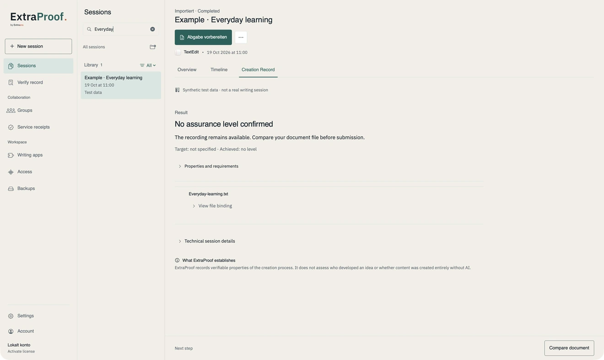The height and width of the screenshot is (360, 604).
Task: Clear the session search field
Action: (x=153, y=29)
